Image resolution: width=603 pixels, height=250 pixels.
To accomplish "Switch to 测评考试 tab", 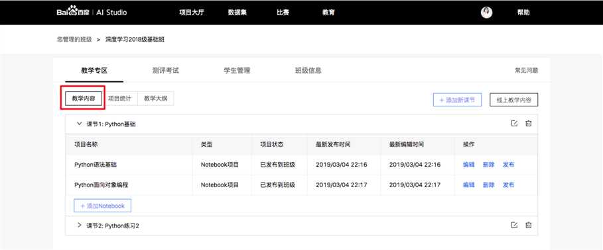I will click(x=165, y=71).
